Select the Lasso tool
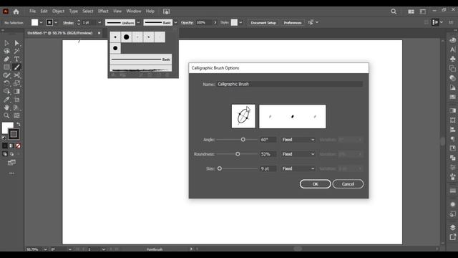 coord(6,51)
